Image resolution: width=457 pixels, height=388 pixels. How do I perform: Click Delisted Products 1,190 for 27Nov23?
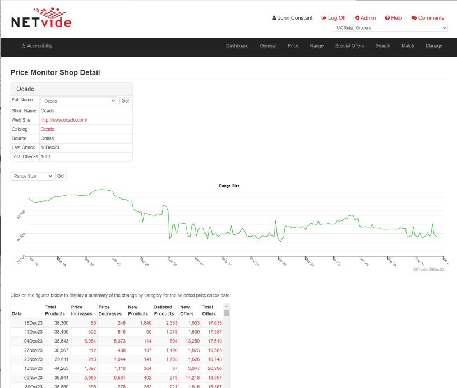pos(172,350)
